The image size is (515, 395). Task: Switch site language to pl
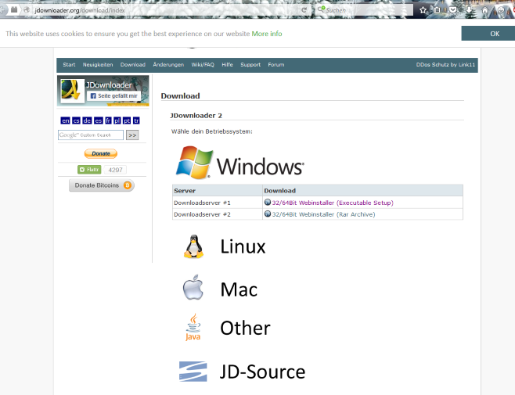click(x=117, y=120)
